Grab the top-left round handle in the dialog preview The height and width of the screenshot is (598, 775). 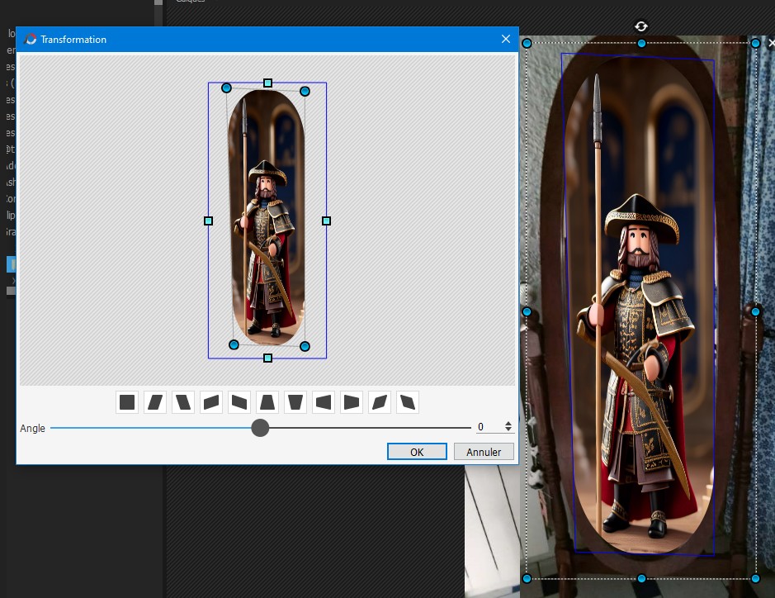pyautogui.click(x=226, y=88)
